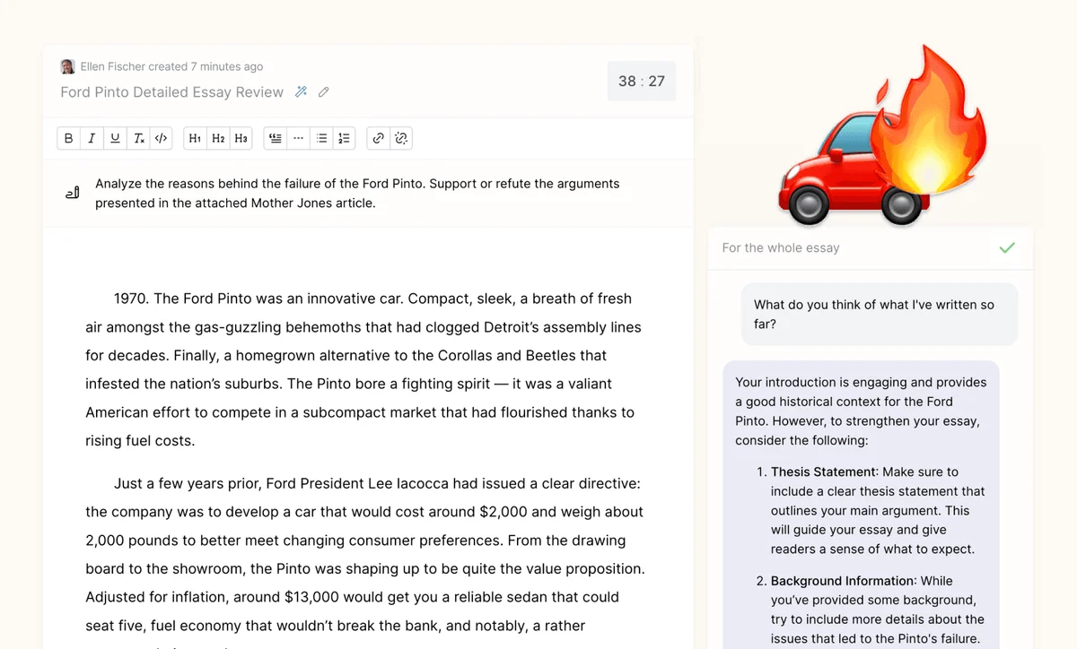Toggle the bullet list
The height and width of the screenshot is (649, 1077).
(320, 138)
